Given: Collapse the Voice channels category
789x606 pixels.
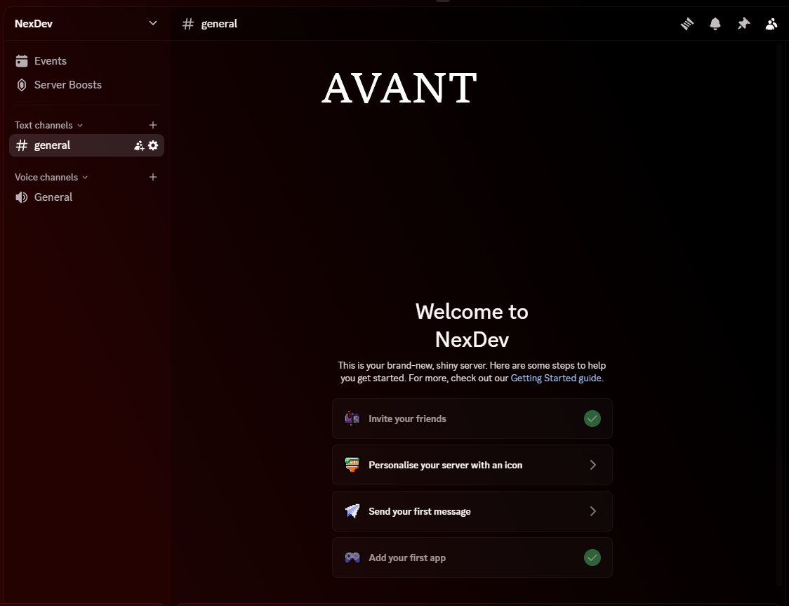Looking at the screenshot, I should tap(51, 177).
